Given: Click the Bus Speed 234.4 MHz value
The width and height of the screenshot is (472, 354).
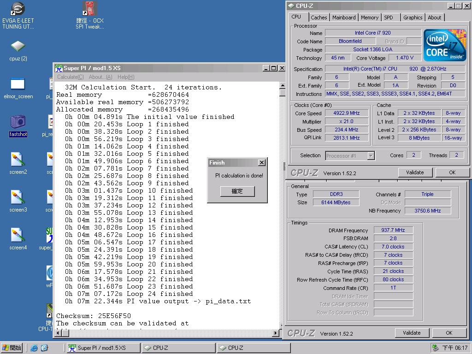Looking at the screenshot, I should click(346, 130).
